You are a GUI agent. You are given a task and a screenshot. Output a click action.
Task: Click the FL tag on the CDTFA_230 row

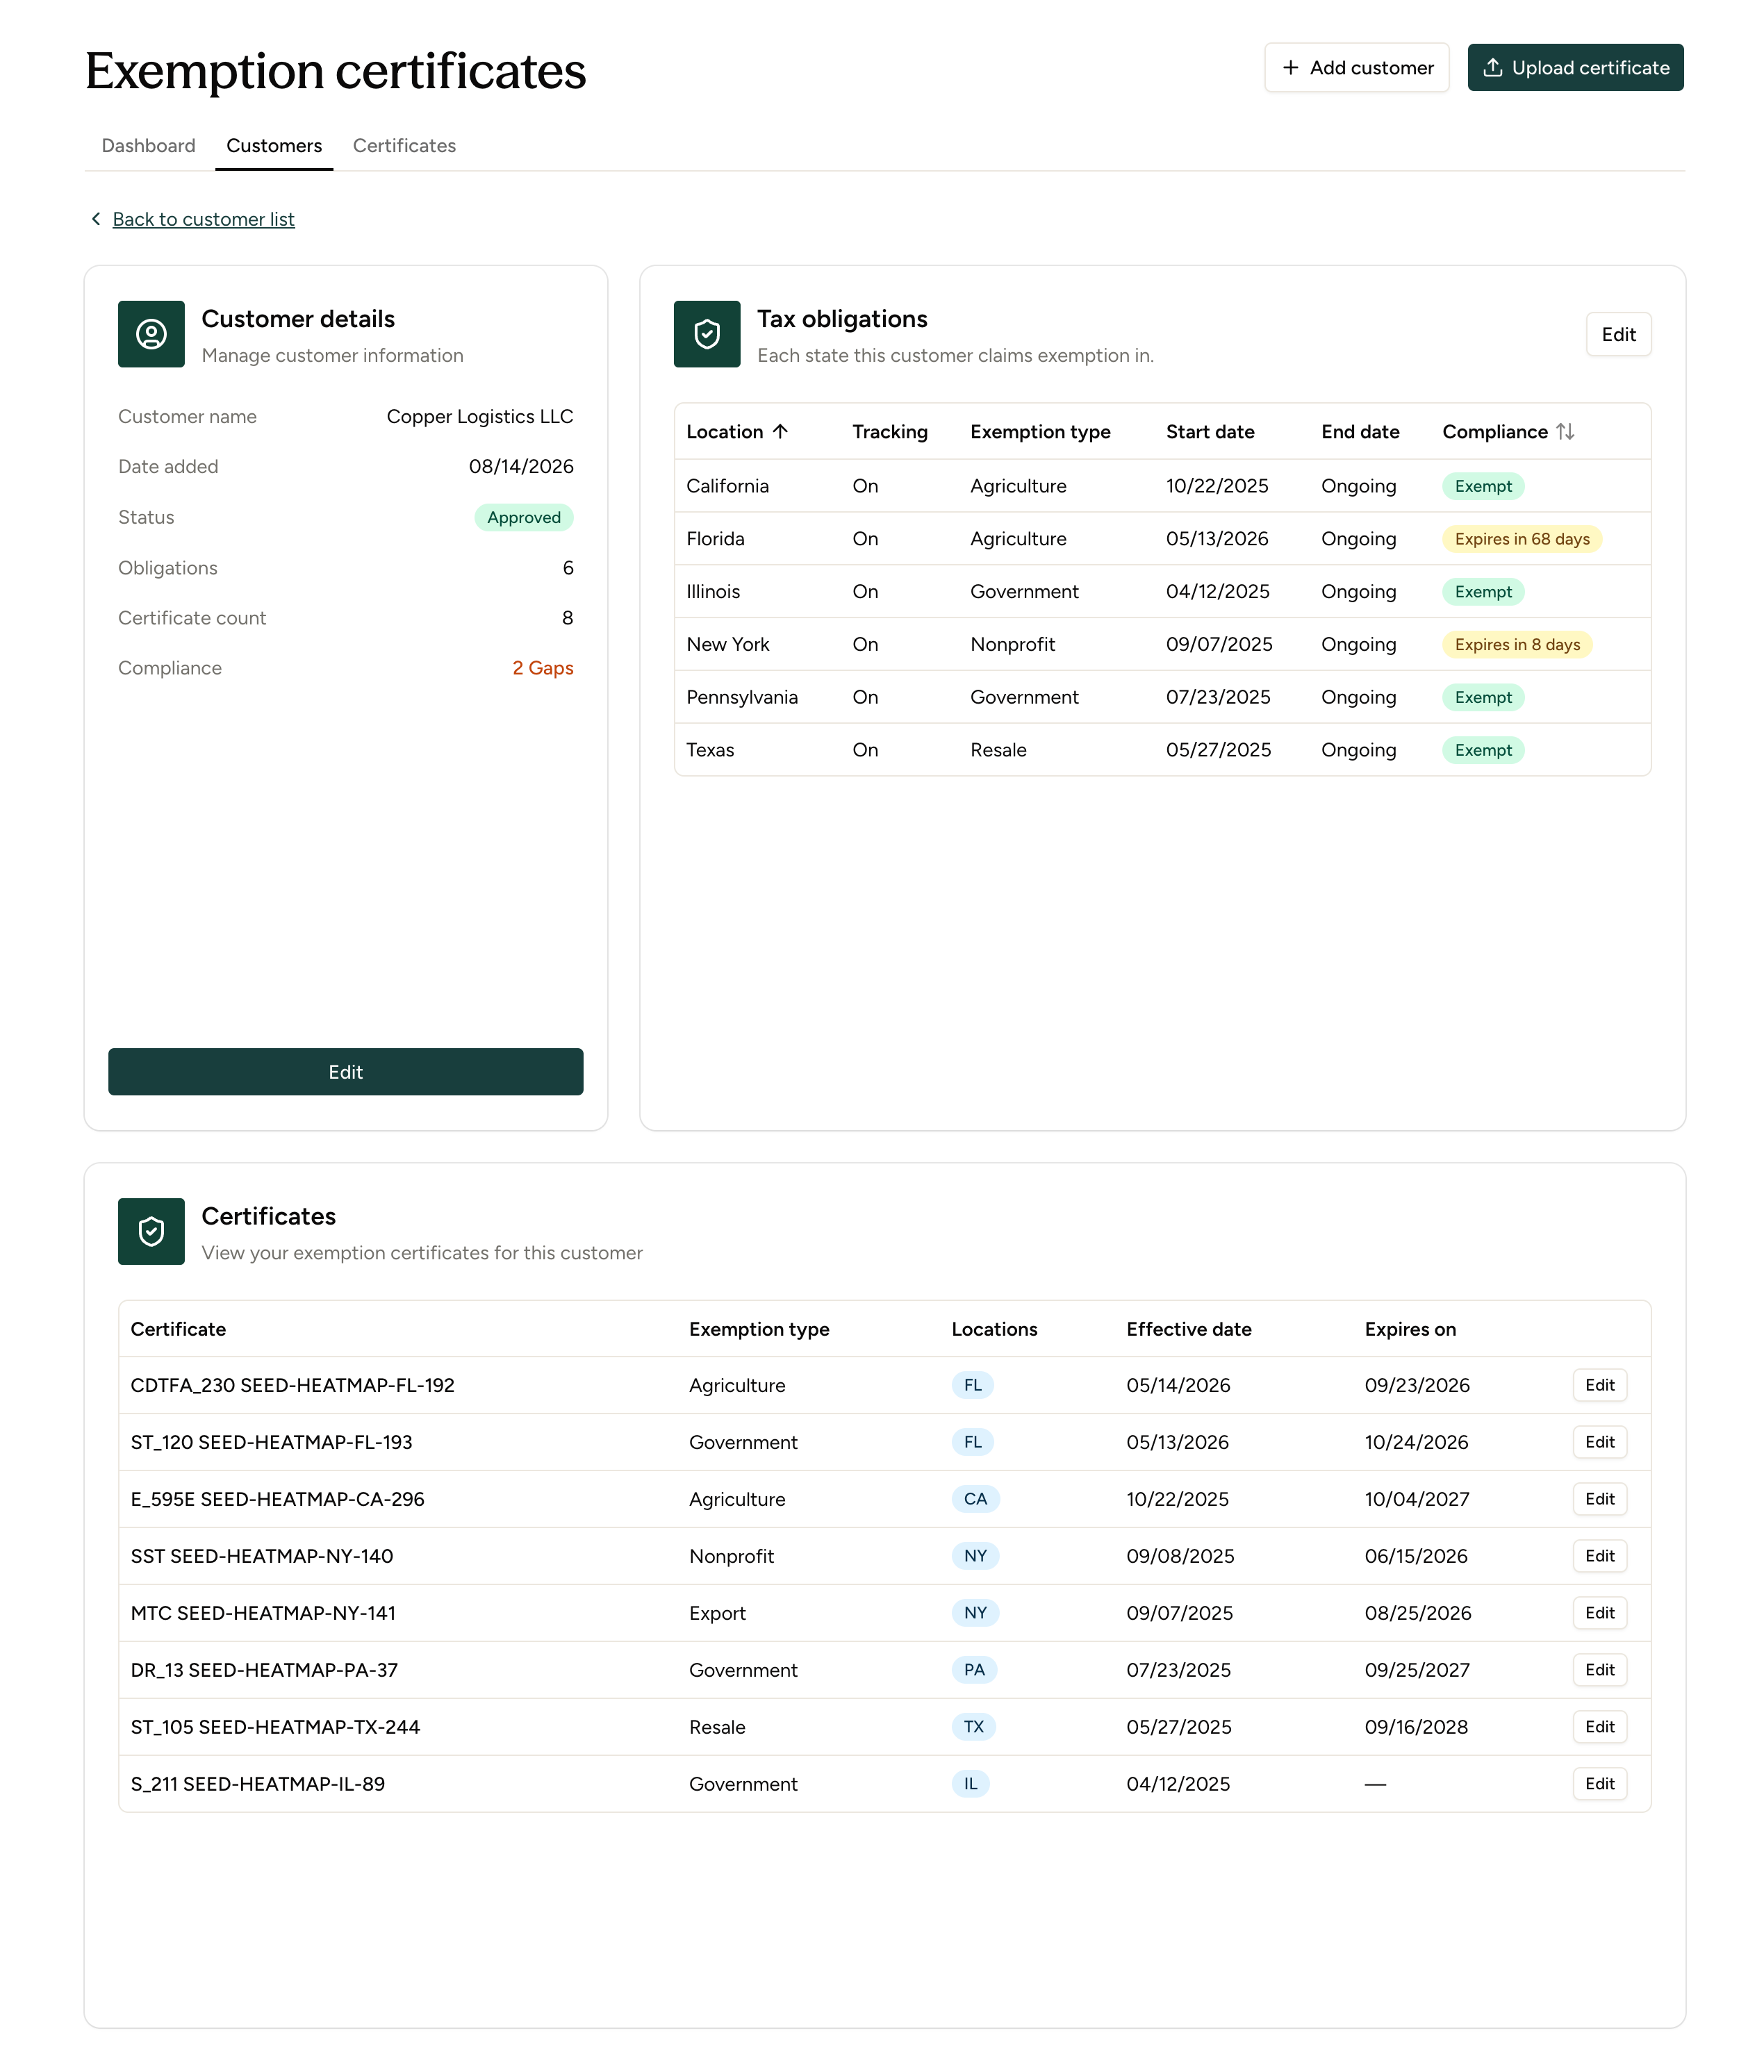[x=973, y=1385]
